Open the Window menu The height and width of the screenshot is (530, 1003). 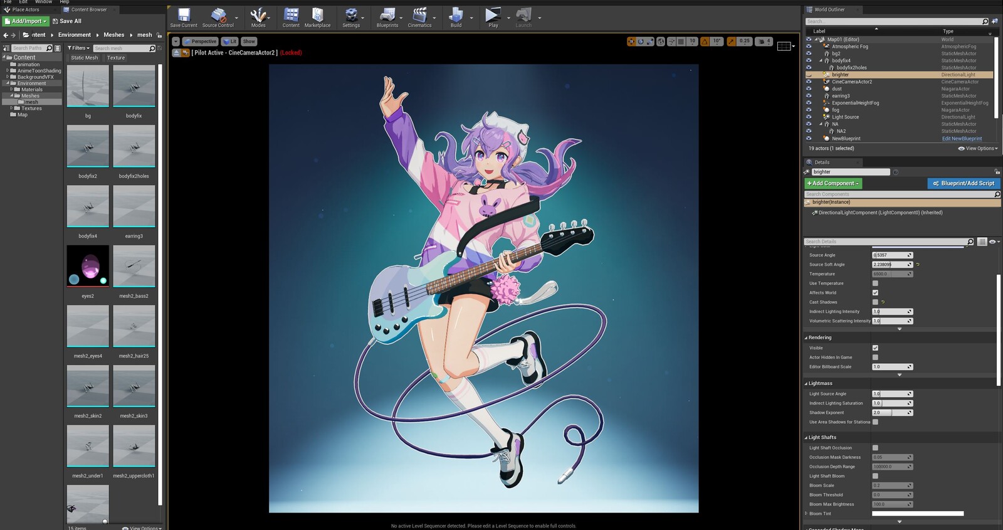click(43, 2)
